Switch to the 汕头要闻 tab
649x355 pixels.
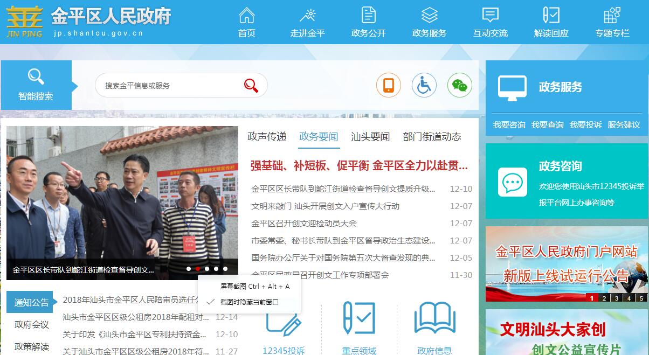[x=370, y=137]
